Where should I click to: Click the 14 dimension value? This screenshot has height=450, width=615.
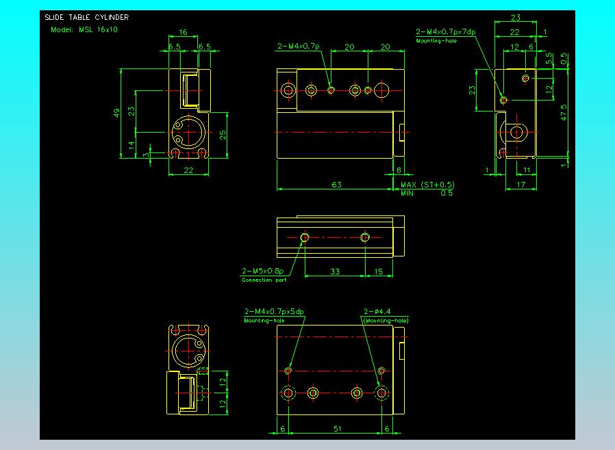(131, 145)
